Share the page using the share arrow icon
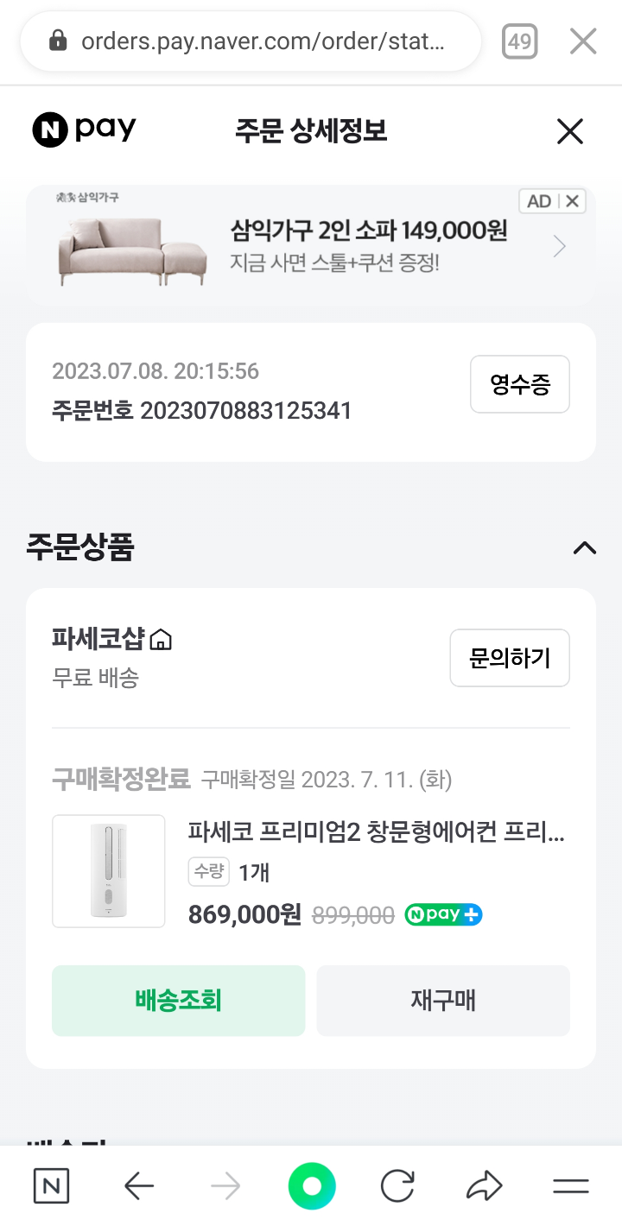Screen dimensions: 622x1226 coord(484,1186)
